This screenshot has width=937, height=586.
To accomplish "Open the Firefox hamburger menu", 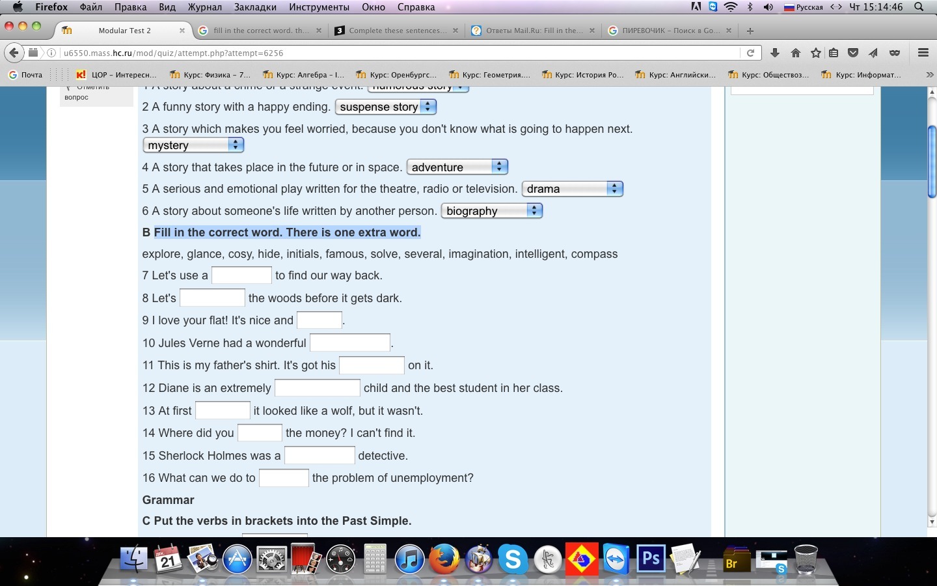I will point(923,53).
